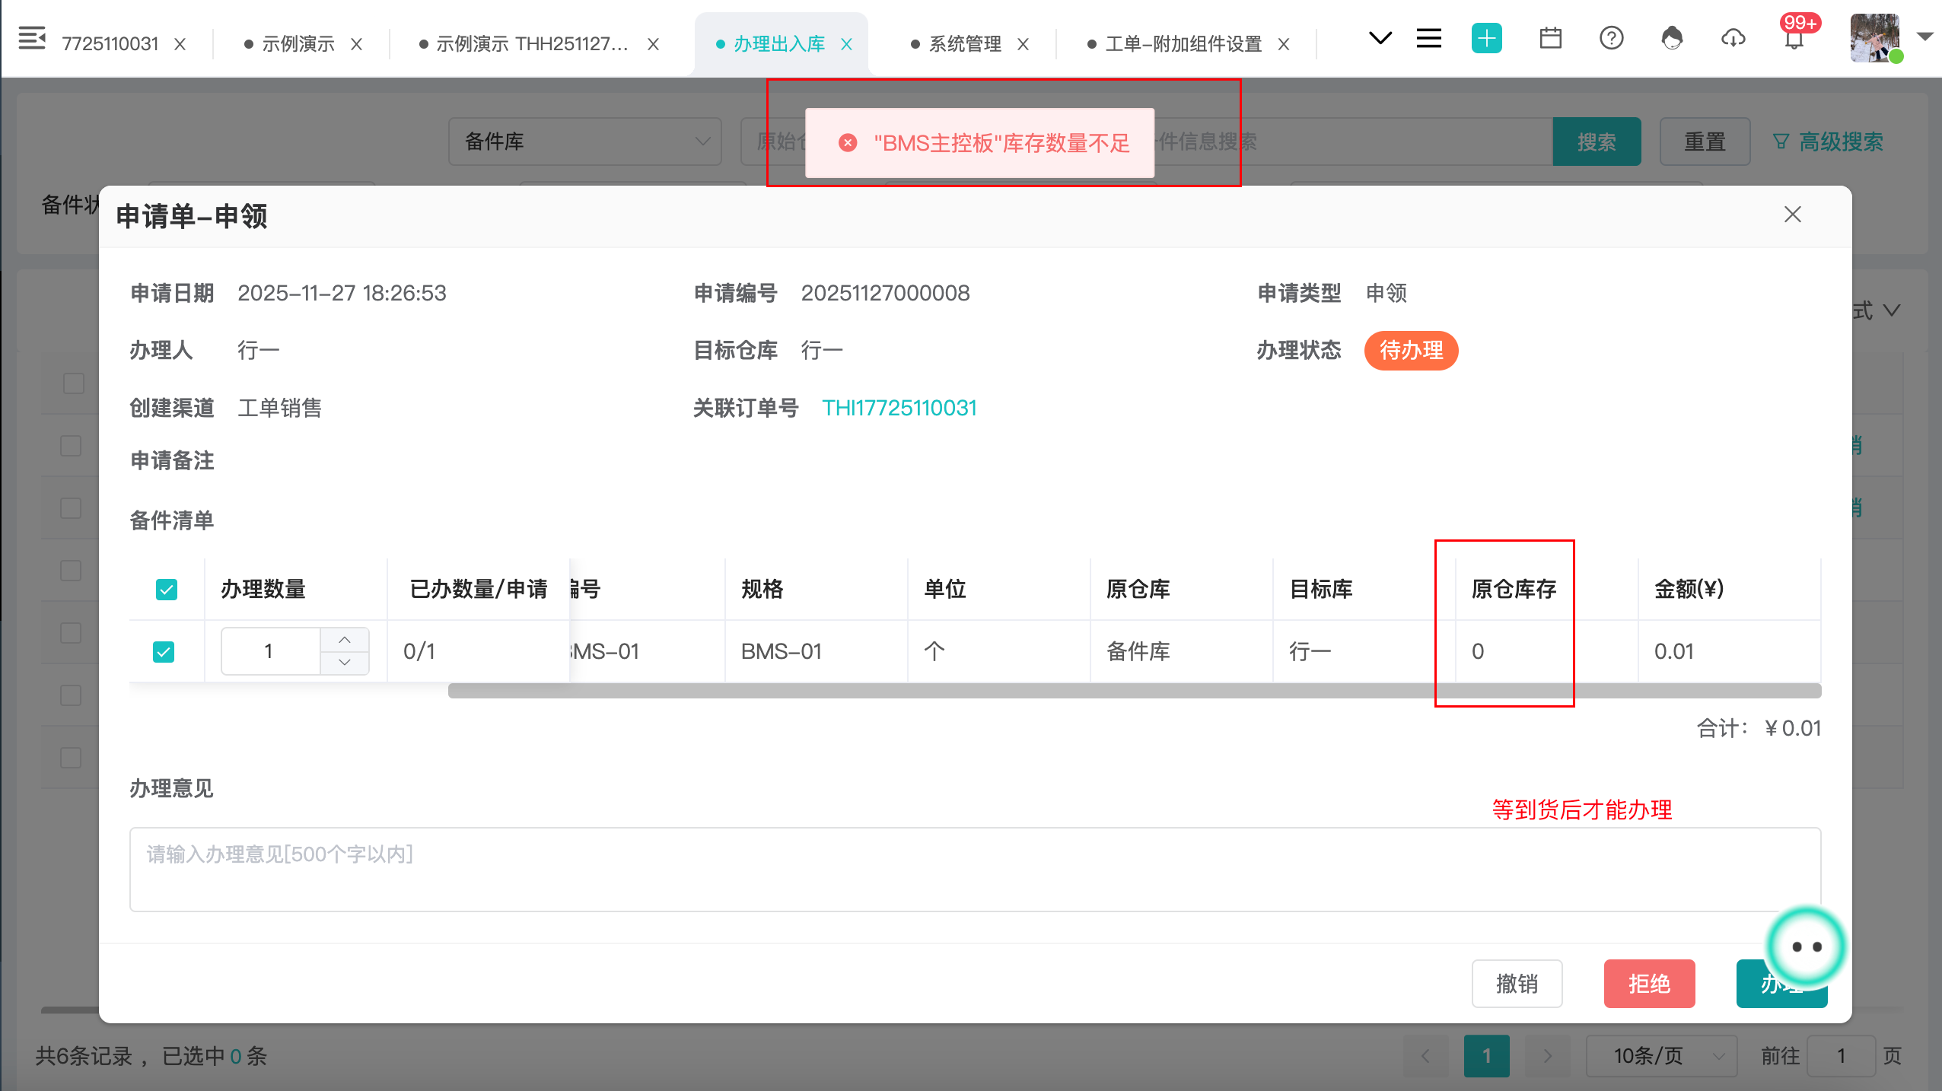Increase 办理数量 with the up stepper arrow
This screenshot has width=1942, height=1091.
[x=345, y=641]
